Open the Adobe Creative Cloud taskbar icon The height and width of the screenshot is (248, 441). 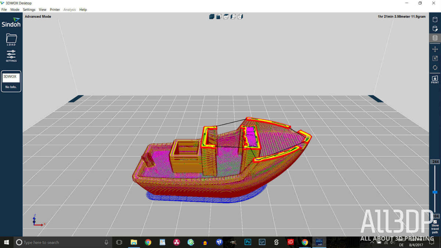coord(290,242)
